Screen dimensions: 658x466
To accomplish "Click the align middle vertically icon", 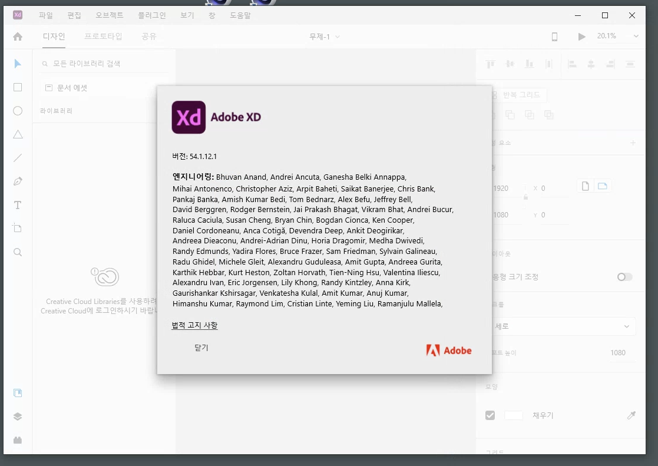I will 510,64.
